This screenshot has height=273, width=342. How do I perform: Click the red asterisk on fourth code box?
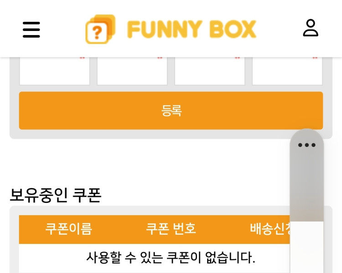[315, 58]
